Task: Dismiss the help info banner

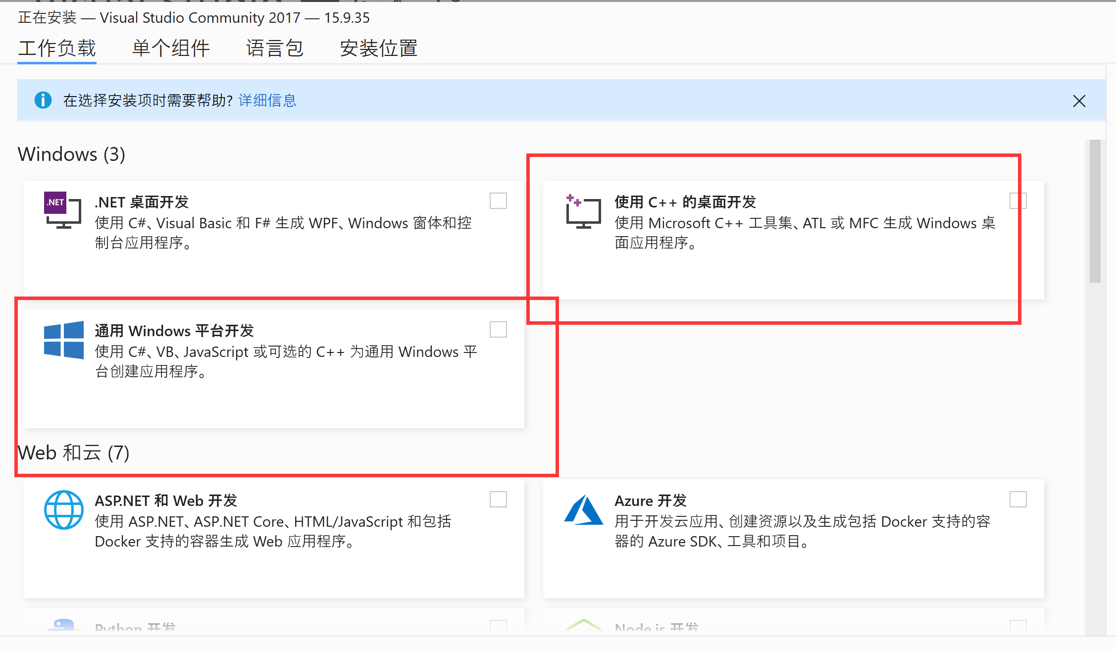Action: pos(1079,101)
